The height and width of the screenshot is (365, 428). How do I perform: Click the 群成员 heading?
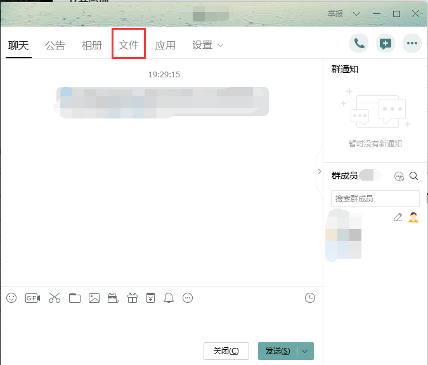pyautogui.click(x=344, y=176)
